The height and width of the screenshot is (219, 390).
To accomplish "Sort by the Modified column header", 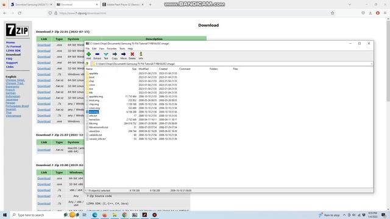I will point(144,69).
